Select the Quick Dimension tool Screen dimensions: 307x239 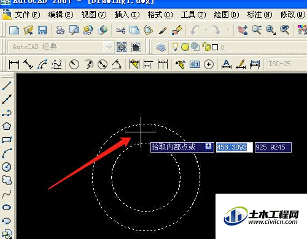pos(134,64)
